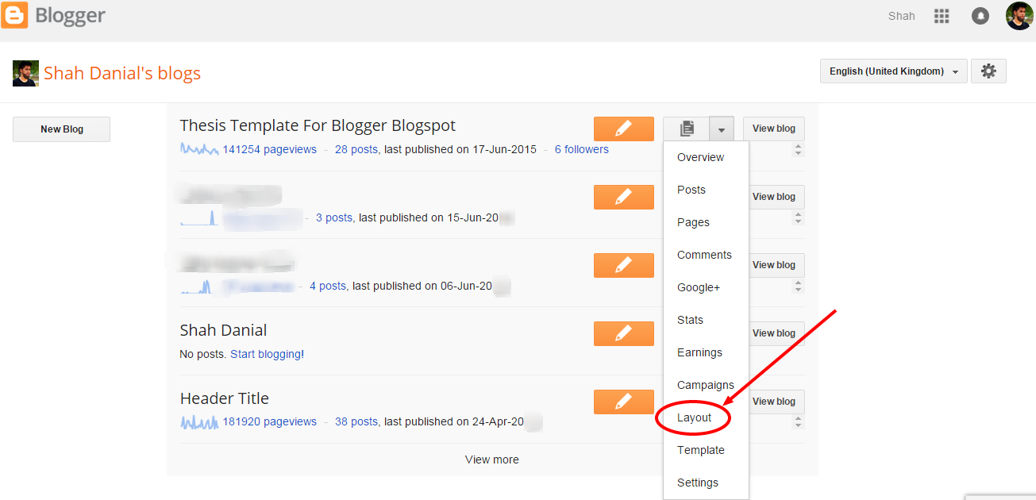Open 181920 pageviews link
The width and height of the screenshot is (1036, 500).
[x=269, y=421]
